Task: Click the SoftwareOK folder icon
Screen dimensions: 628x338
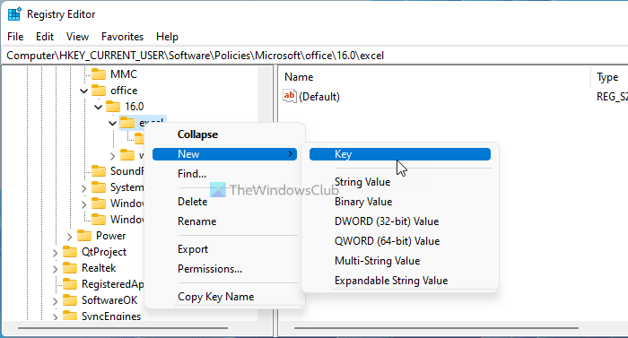Action: 70,300
